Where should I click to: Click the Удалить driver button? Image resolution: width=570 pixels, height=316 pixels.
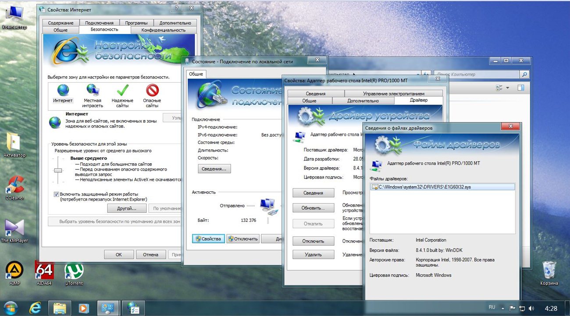click(313, 254)
